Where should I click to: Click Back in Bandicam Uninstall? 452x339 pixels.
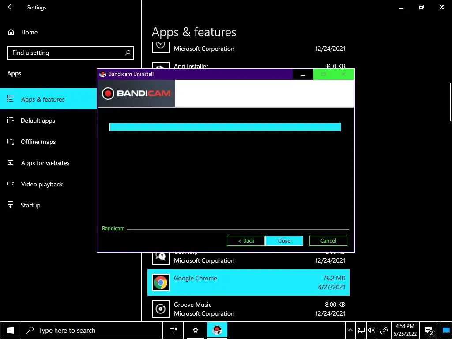(x=245, y=241)
